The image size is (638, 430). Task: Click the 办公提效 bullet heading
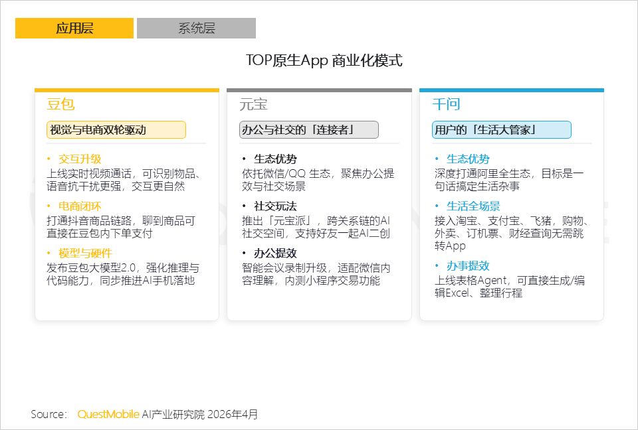pos(275,253)
